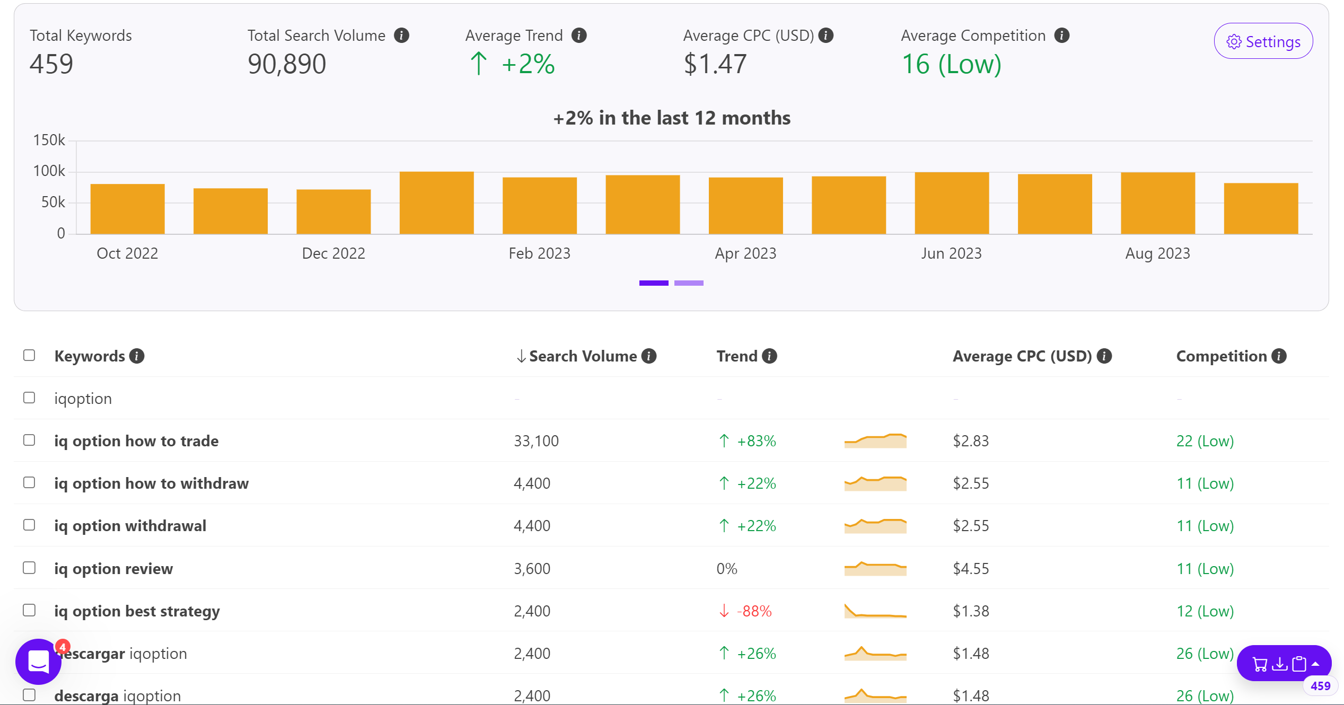The image size is (1344, 705).
Task: Sort by Search Volume column header
Action: click(576, 356)
